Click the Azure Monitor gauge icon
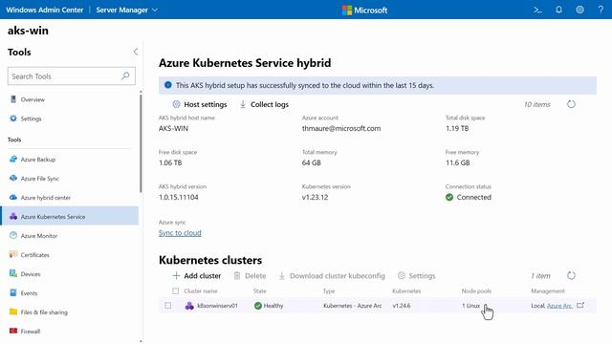The image size is (612, 344). click(13, 235)
